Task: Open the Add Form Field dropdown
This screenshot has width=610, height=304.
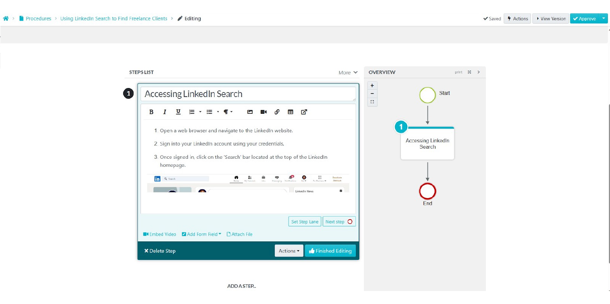Action: (x=202, y=234)
